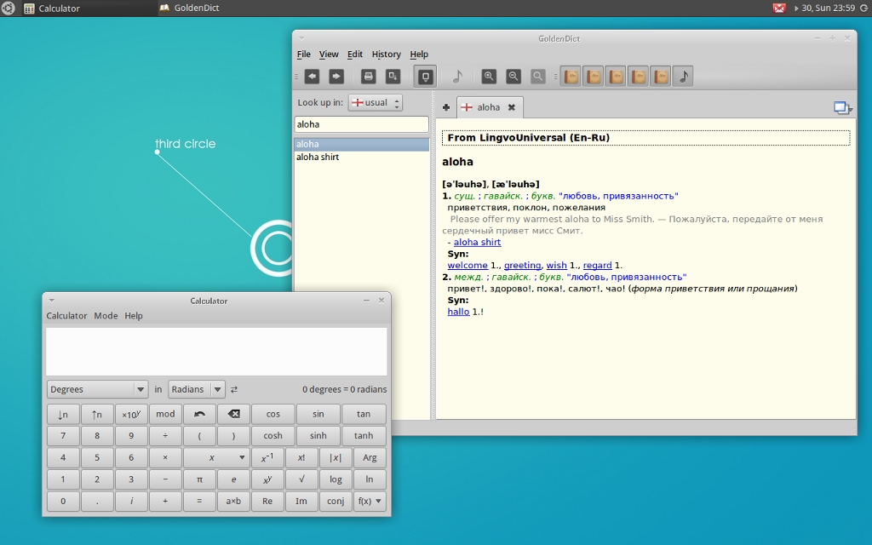
Task: Click the tan button
Action: (364, 414)
